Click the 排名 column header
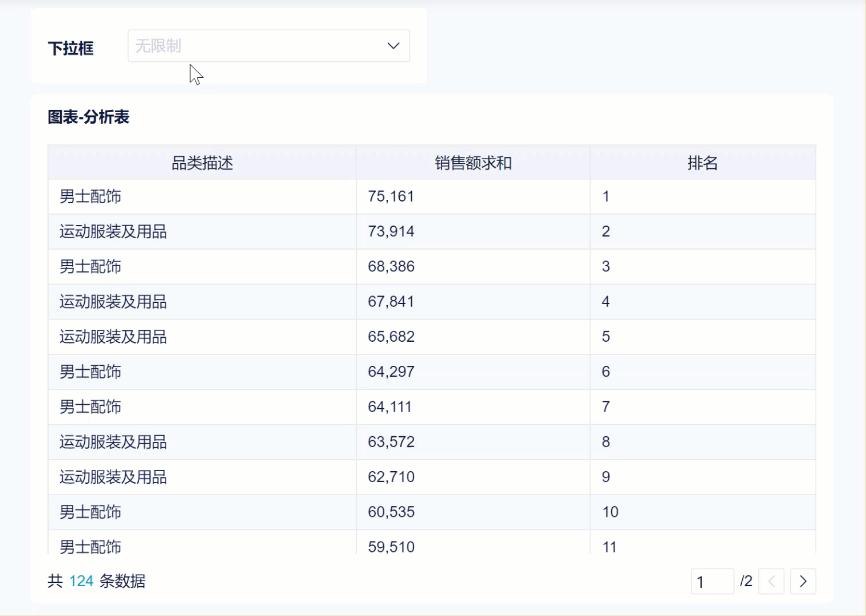This screenshot has width=866, height=616. pyautogui.click(x=702, y=163)
